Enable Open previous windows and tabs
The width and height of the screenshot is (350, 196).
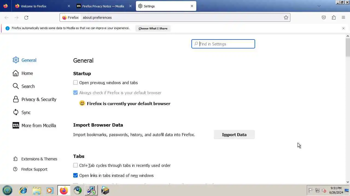(x=75, y=82)
